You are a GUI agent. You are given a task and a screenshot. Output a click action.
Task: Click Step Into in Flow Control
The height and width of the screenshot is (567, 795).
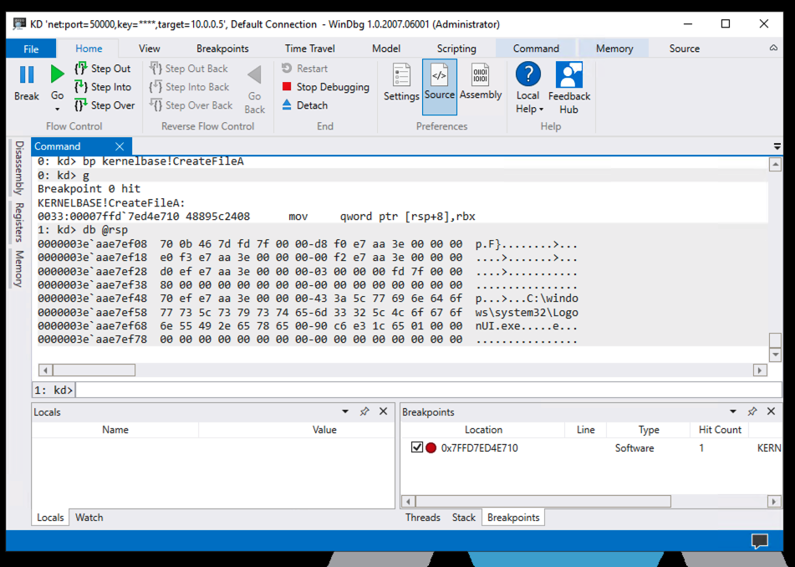point(103,87)
